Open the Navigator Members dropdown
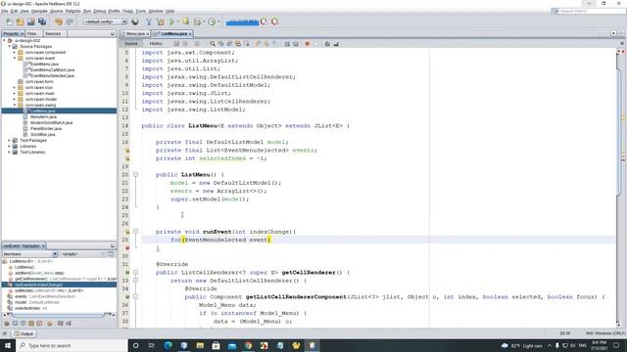The image size is (627, 352). [30, 254]
